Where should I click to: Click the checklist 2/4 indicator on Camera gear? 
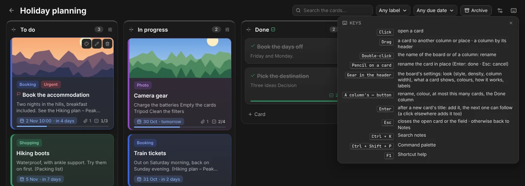pyautogui.click(x=219, y=122)
